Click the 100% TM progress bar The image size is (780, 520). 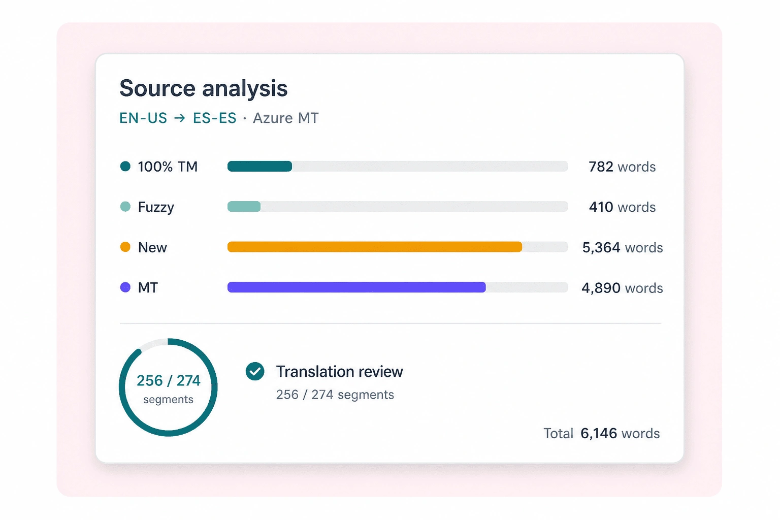[398, 166]
